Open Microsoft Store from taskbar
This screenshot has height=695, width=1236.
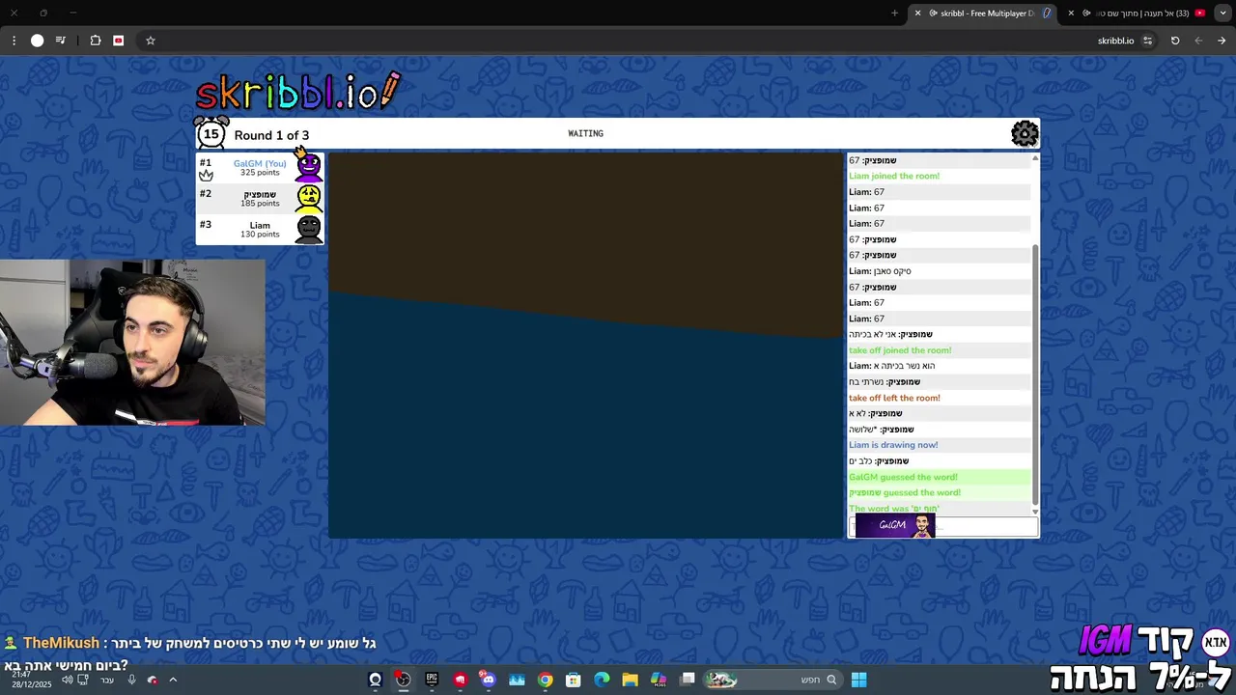(x=574, y=680)
